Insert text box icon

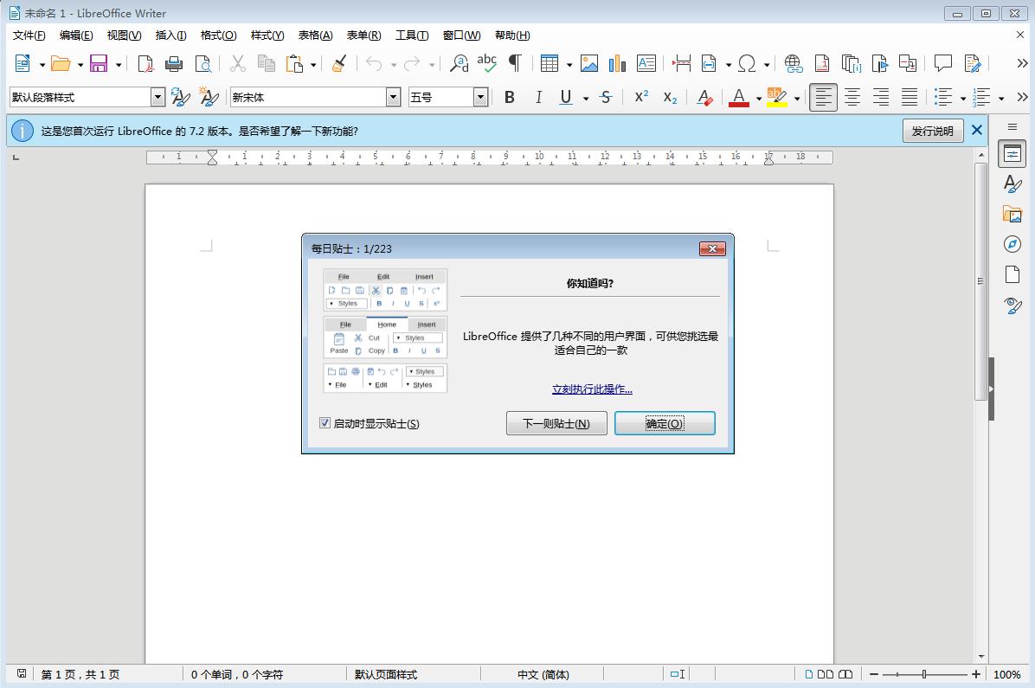646,63
